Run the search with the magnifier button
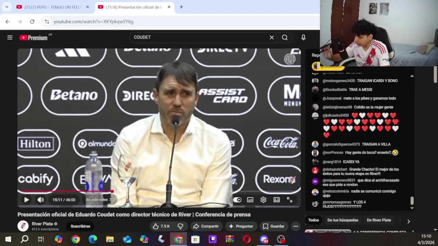 [x=285, y=38]
